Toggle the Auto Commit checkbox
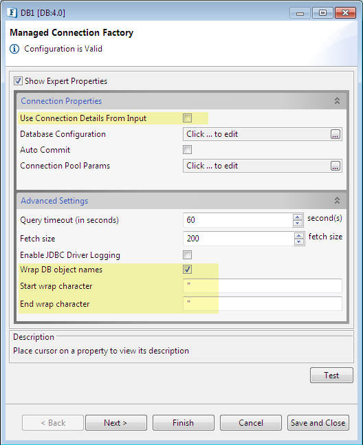Viewport: 363px width, 445px height. coord(187,149)
